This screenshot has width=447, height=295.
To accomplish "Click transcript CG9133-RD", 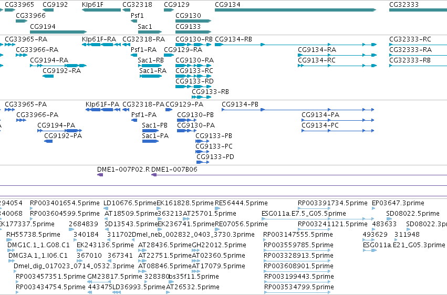I will [x=193, y=87].
